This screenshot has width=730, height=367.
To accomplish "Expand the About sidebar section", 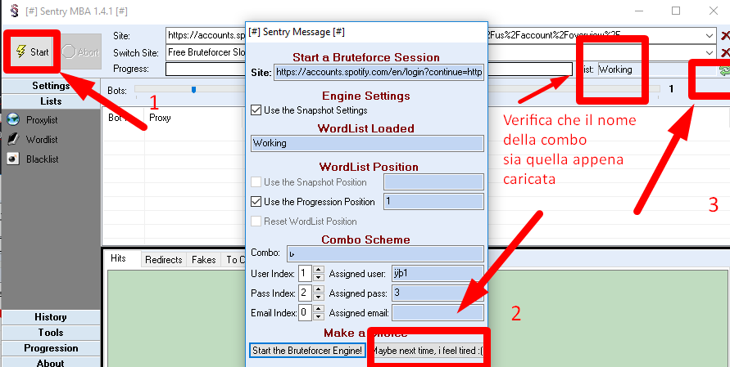I will pos(51,362).
